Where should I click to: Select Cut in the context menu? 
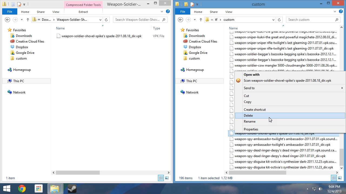290,96
